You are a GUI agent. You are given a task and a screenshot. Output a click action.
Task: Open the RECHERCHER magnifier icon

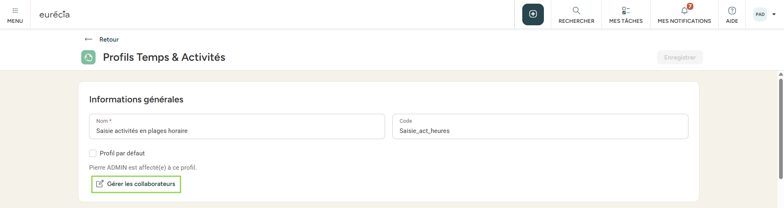[576, 11]
